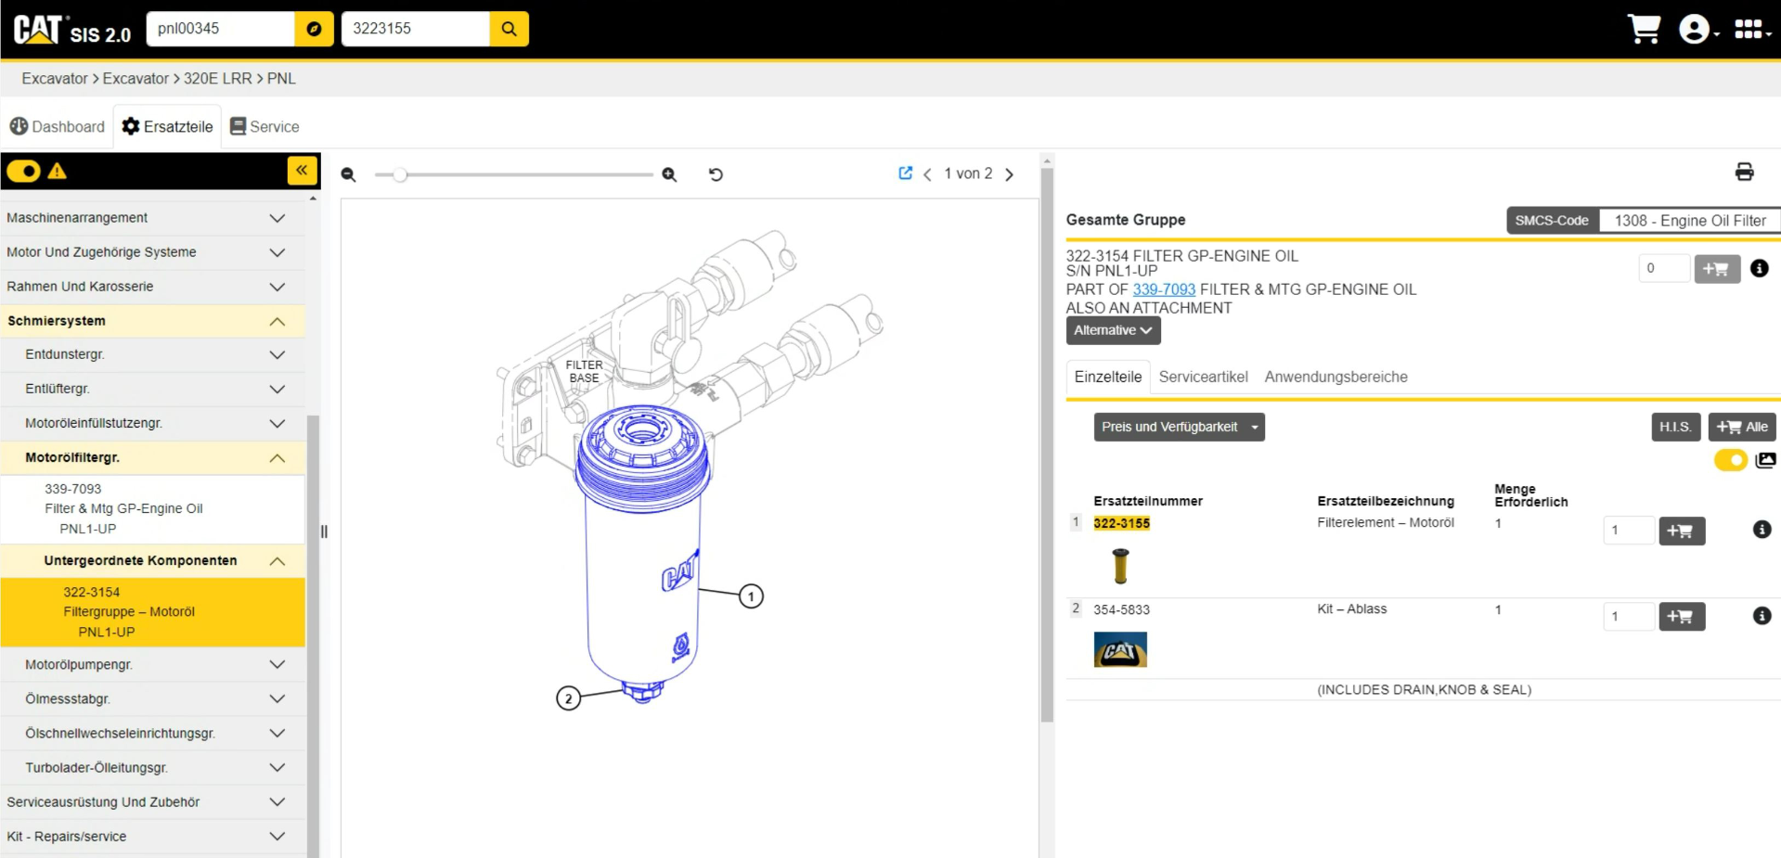Expand Motorölpumpengr. group

[x=152, y=665]
